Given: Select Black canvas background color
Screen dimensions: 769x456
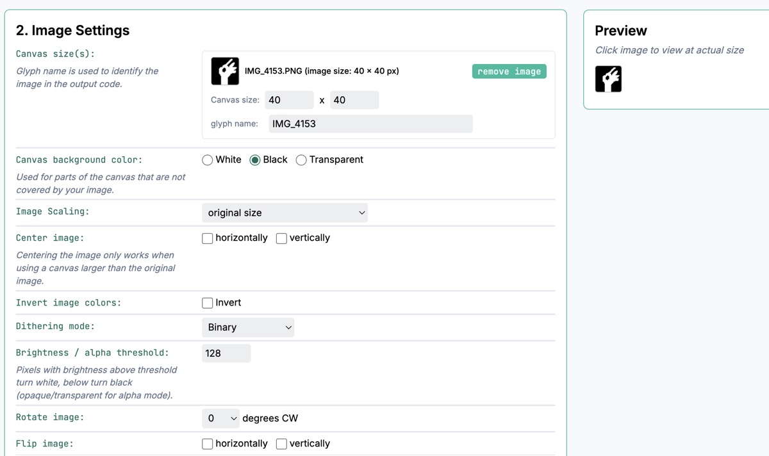Looking at the screenshot, I should [x=255, y=160].
